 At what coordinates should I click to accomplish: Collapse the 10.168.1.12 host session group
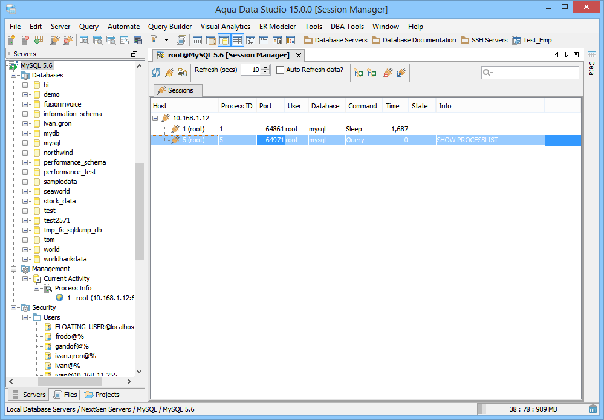click(x=155, y=118)
